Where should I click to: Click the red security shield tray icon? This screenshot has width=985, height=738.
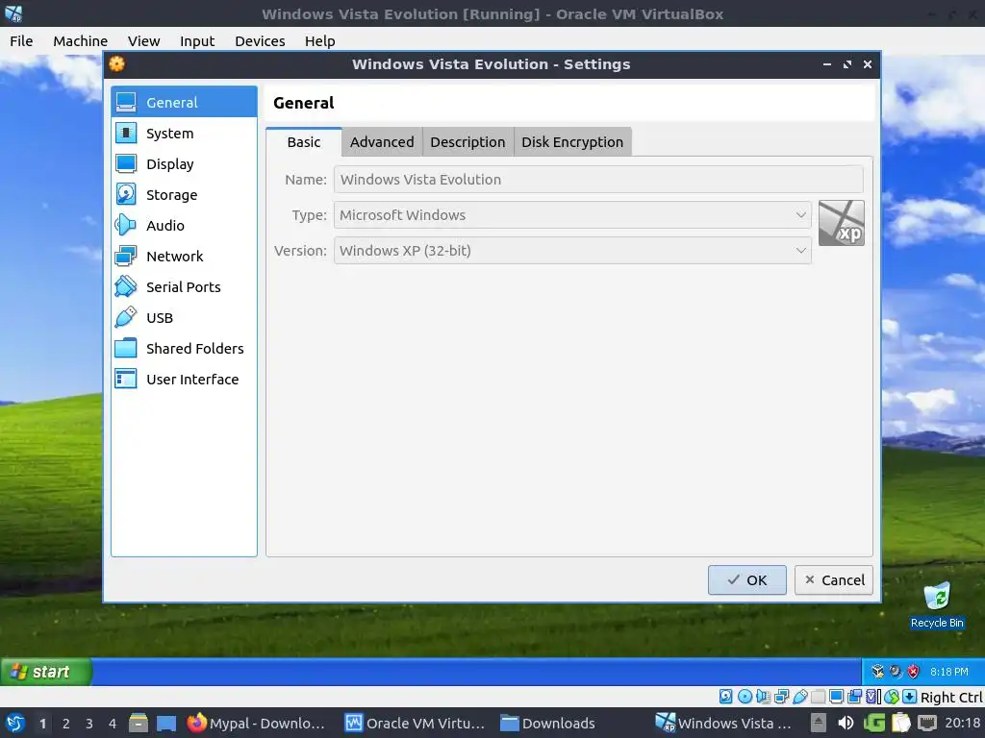pos(914,672)
